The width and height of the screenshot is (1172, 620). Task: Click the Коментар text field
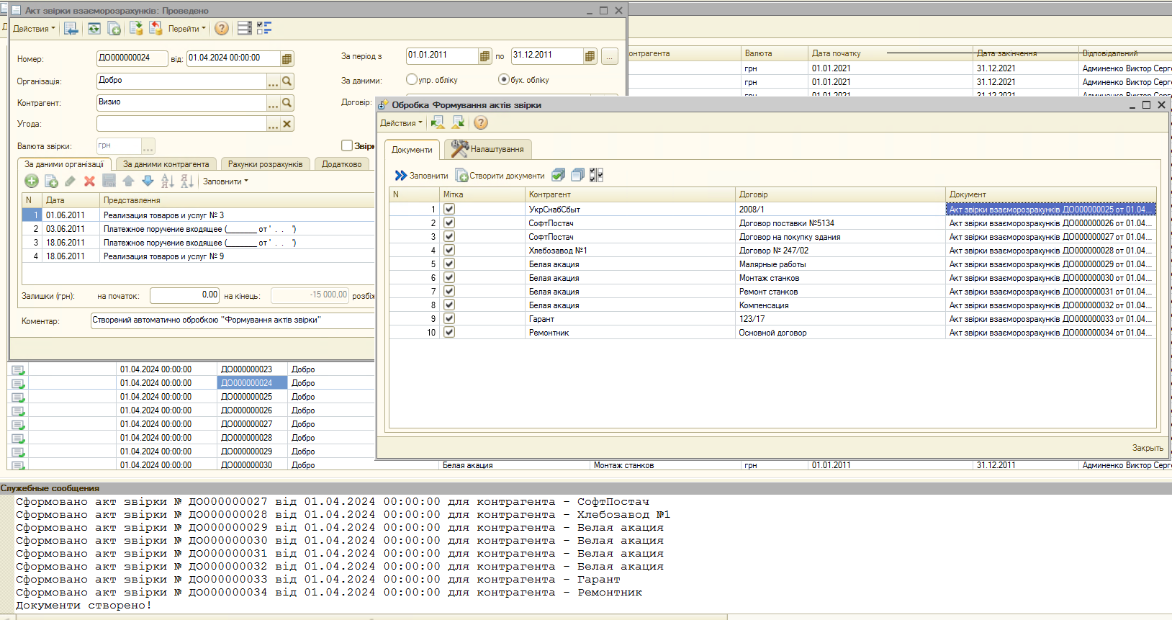click(x=233, y=320)
